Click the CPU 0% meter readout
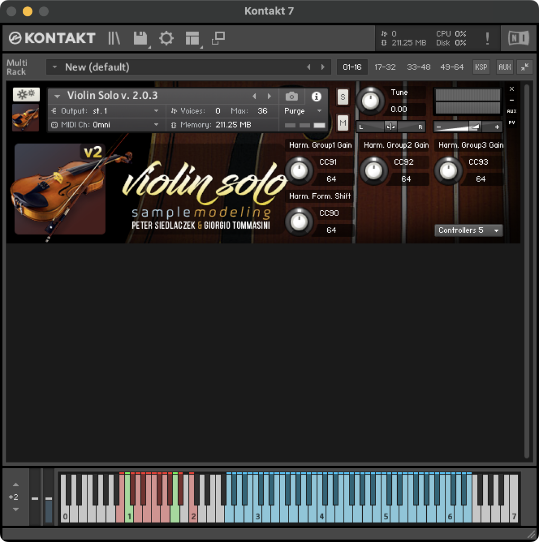This screenshot has width=539, height=542. [451, 33]
